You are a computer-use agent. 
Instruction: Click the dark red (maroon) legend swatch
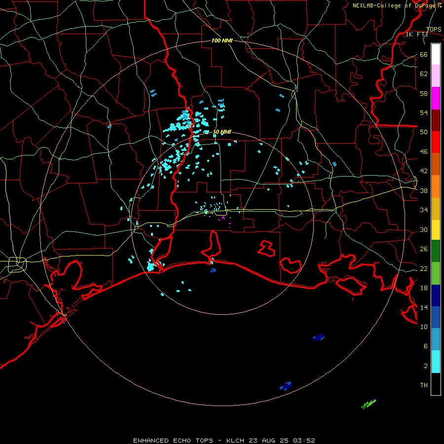click(x=436, y=120)
